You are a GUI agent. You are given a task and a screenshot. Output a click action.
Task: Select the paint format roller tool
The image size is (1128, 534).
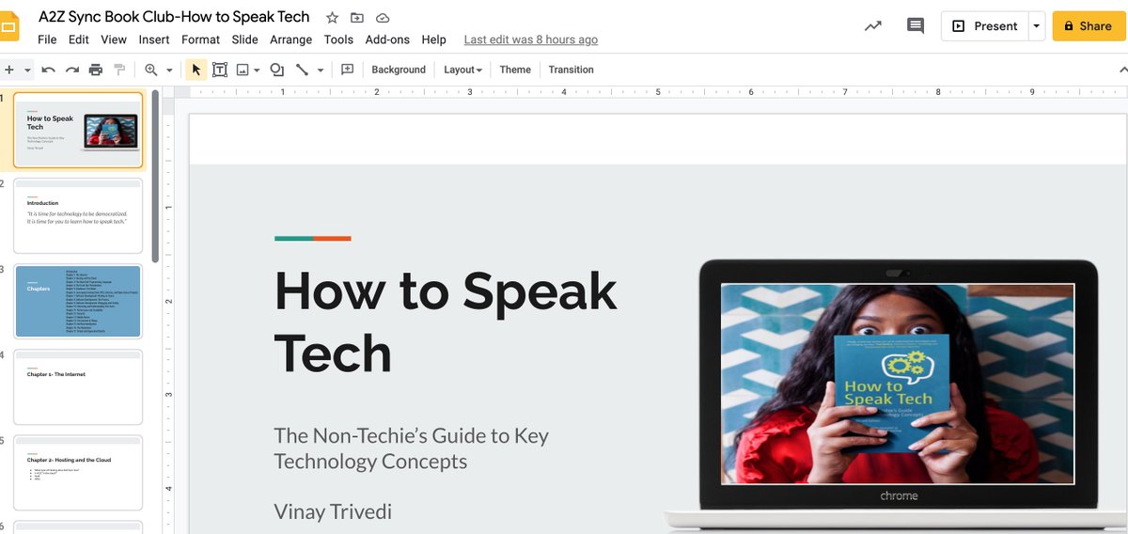(x=119, y=70)
